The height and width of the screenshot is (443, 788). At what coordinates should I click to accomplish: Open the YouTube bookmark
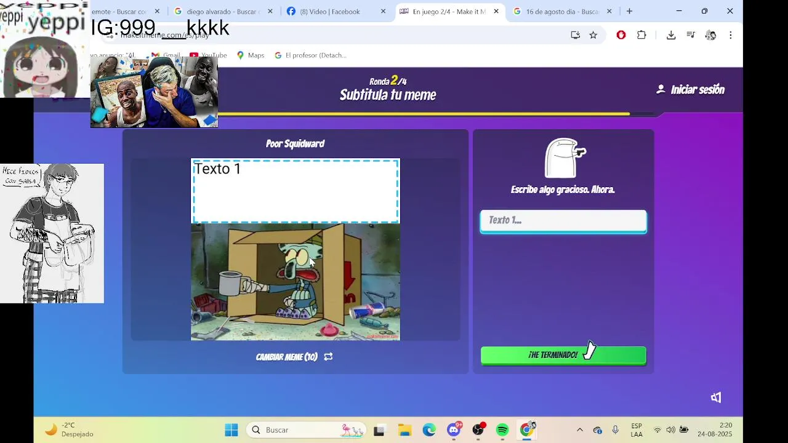click(209, 55)
